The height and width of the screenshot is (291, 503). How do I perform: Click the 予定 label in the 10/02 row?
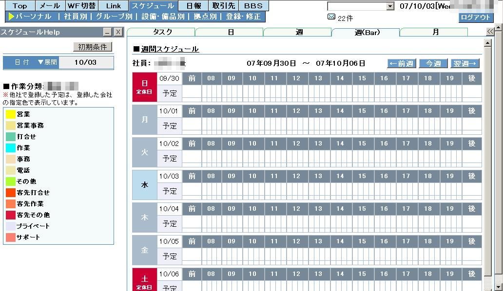click(170, 159)
